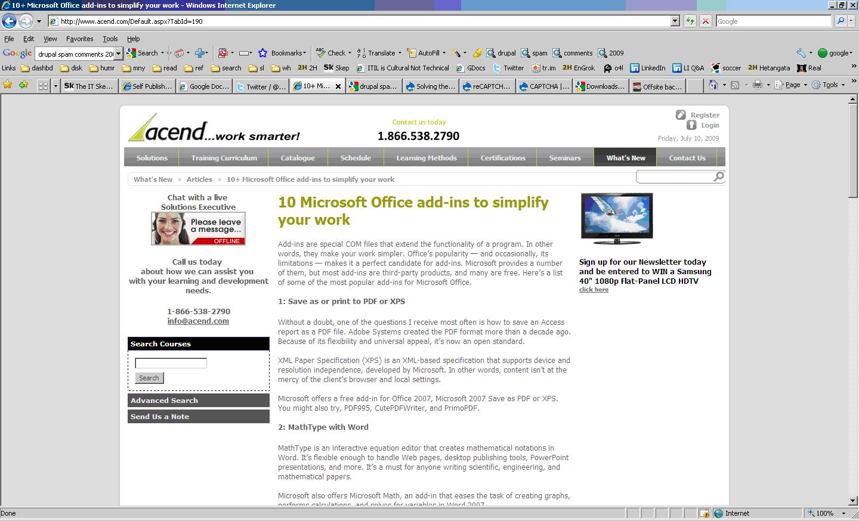Click 'Send Us a Note'
Screen dimensions: 859x521
click(x=199, y=417)
